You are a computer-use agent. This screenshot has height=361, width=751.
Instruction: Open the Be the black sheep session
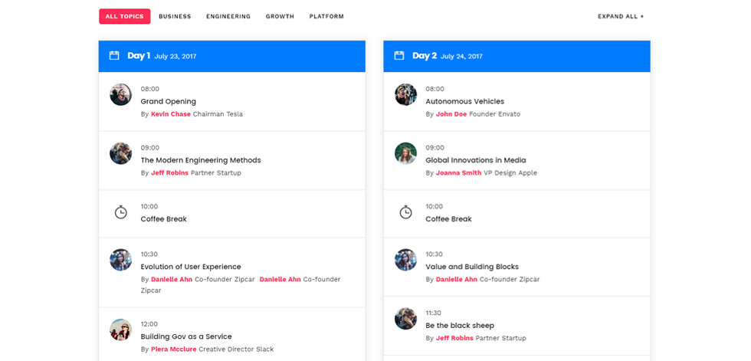point(459,326)
